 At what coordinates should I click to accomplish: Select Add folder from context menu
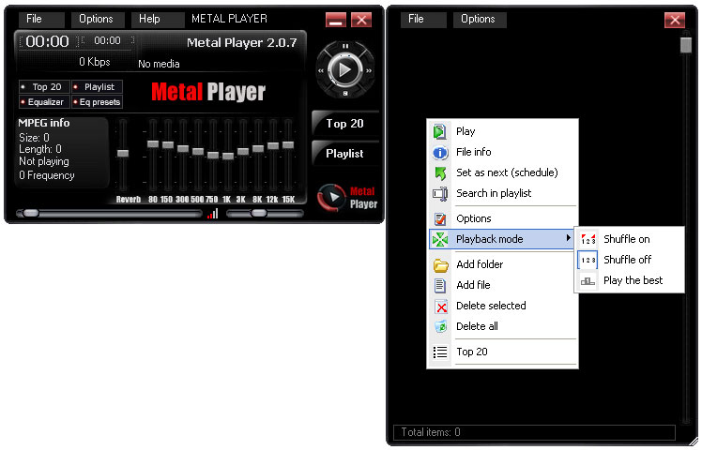point(502,264)
